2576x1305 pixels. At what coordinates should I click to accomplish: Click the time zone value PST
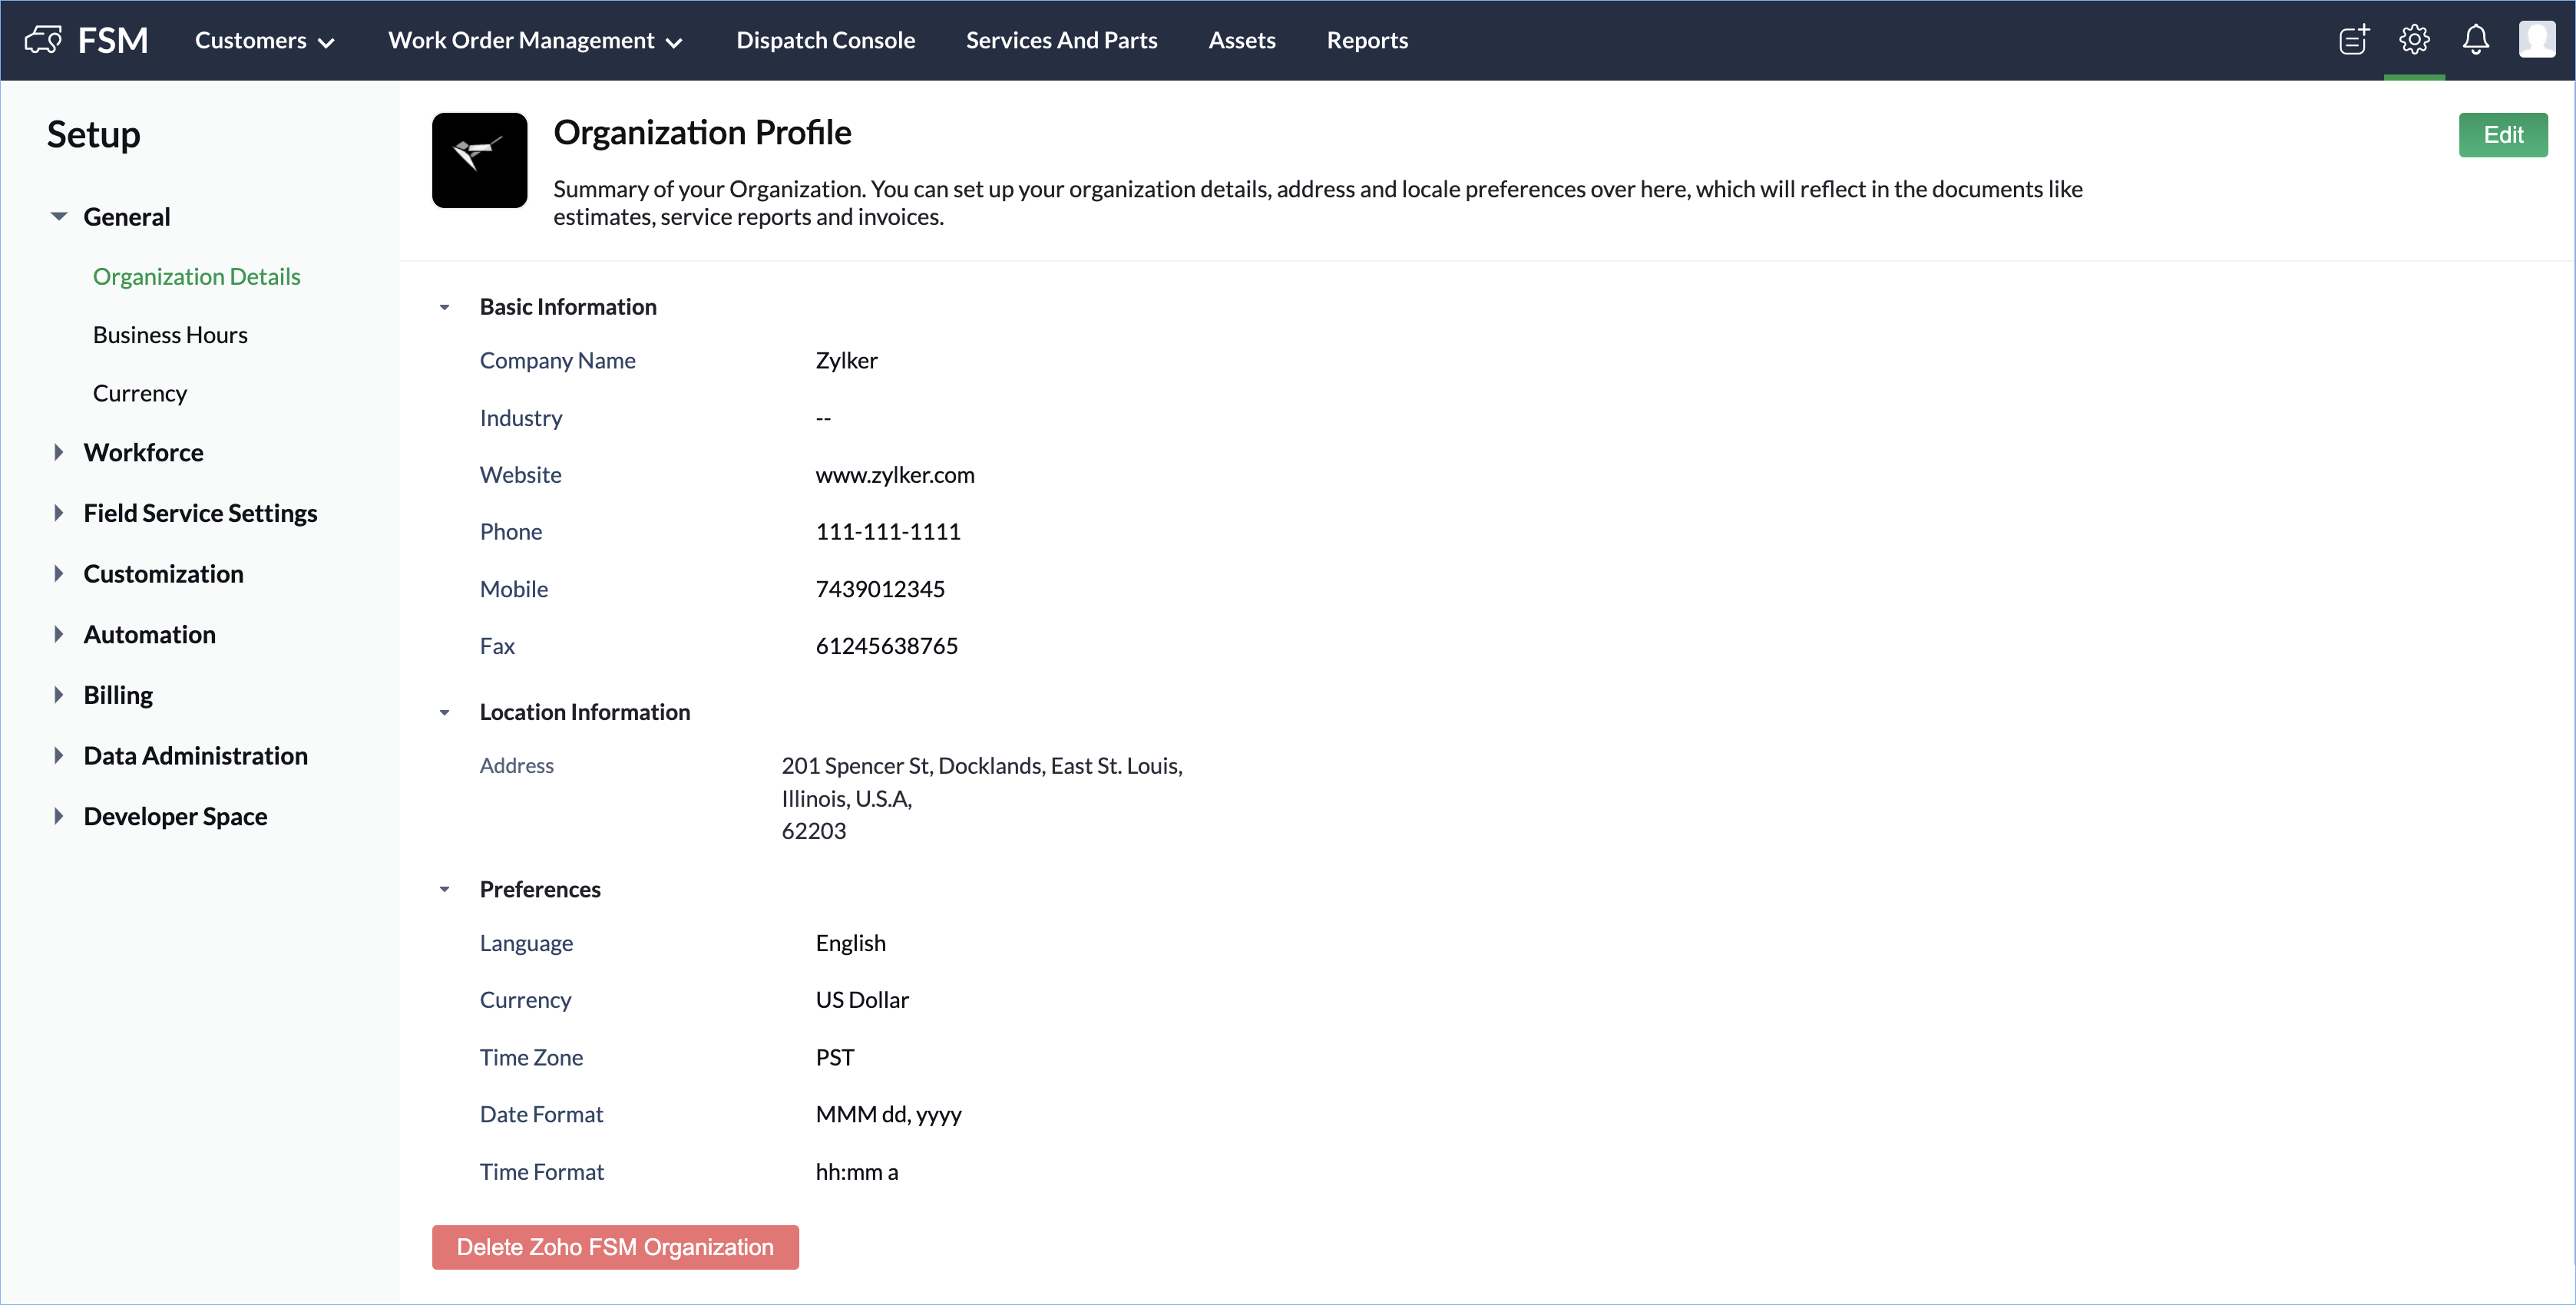point(835,1057)
